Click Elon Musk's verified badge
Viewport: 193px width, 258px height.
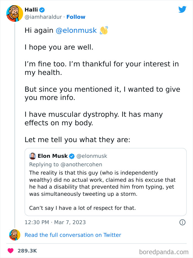click(72, 156)
